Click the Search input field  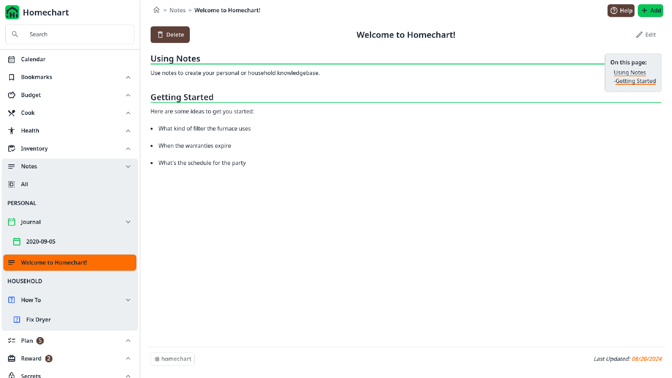[x=70, y=34]
